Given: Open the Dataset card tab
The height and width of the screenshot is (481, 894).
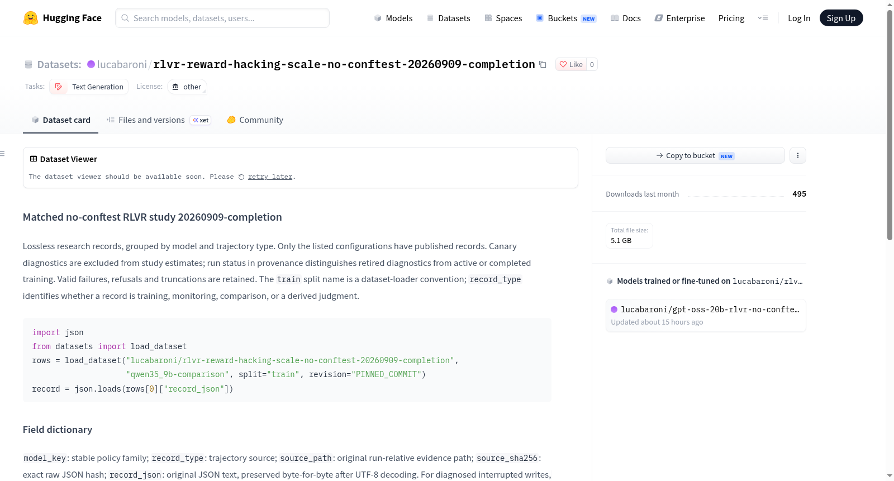Looking at the screenshot, I should point(61,120).
